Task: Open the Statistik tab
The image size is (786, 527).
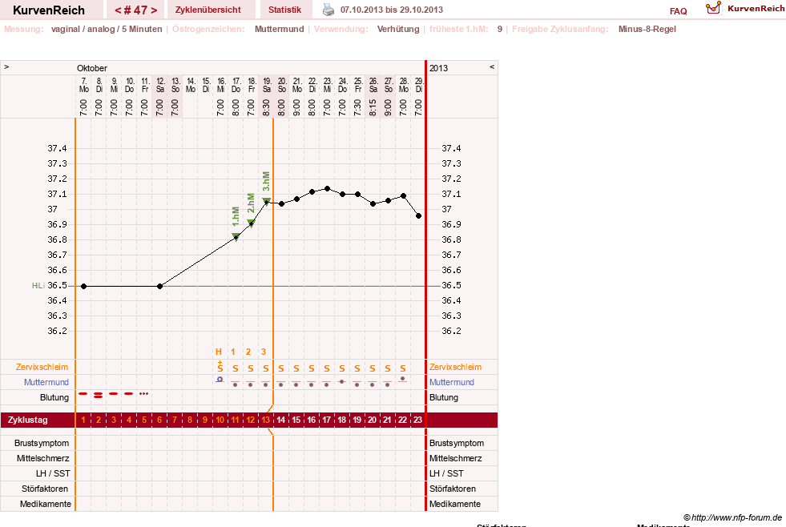Action: point(284,10)
